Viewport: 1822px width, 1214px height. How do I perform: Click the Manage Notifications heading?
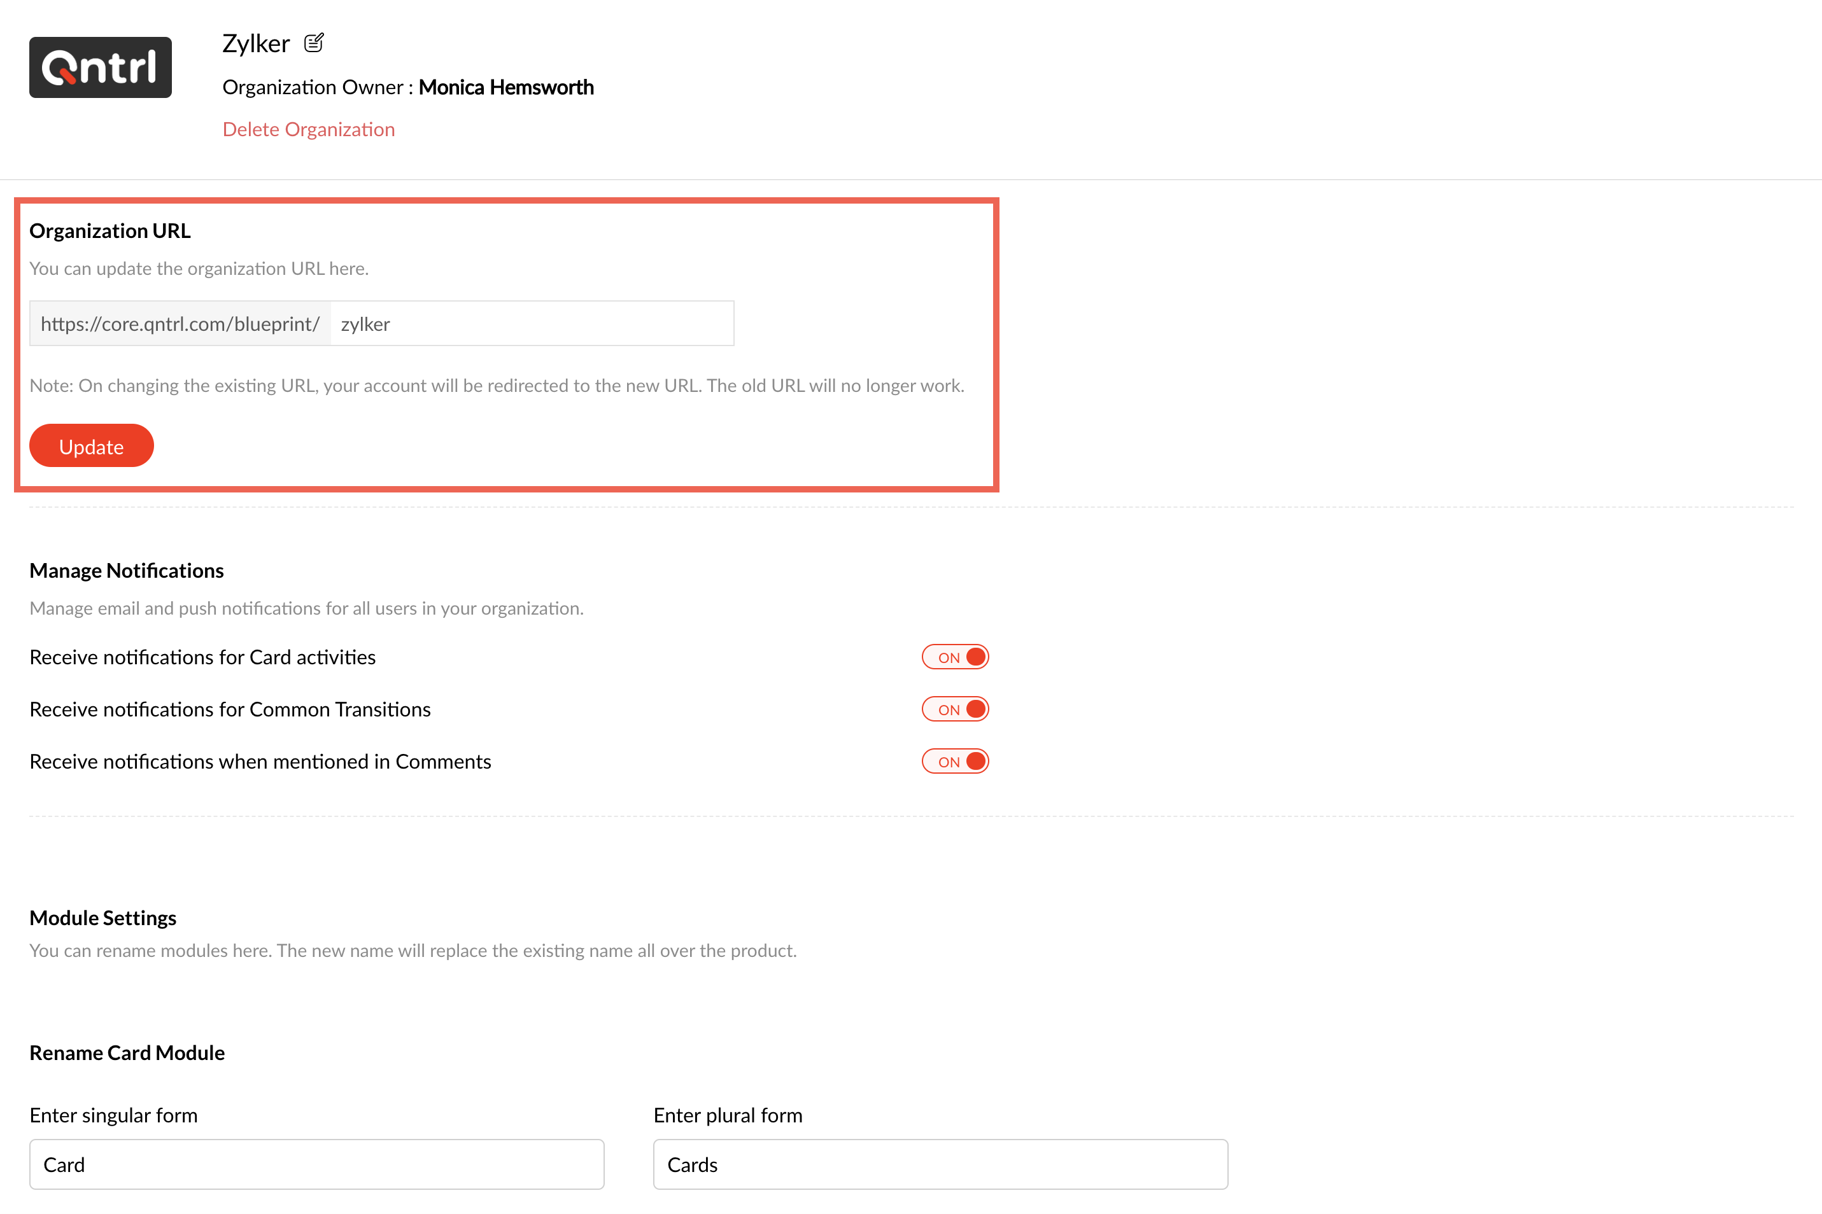[126, 571]
